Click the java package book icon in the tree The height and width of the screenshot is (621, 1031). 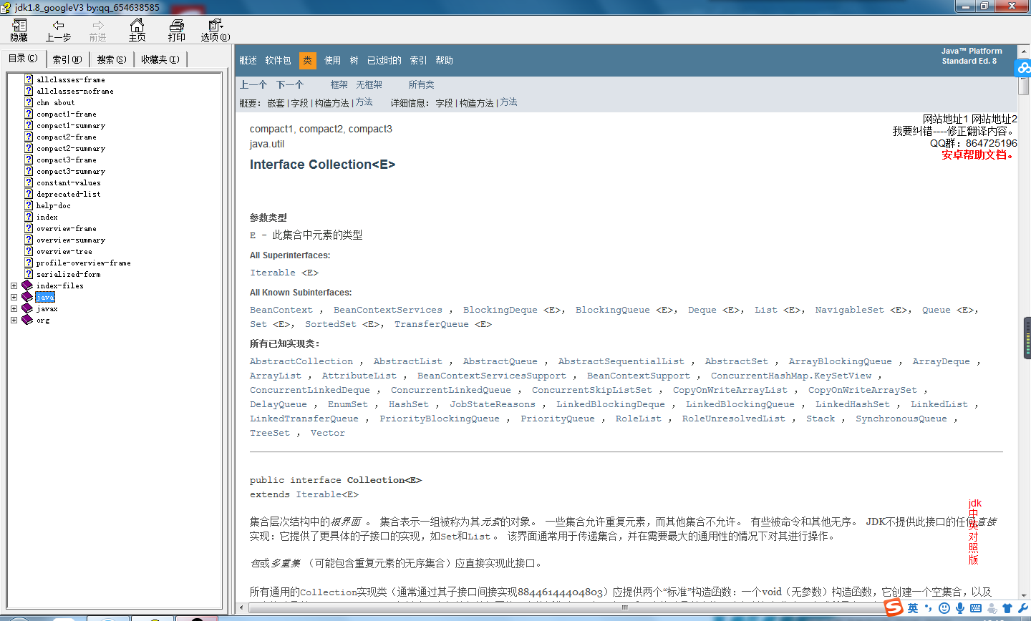click(26, 297)
